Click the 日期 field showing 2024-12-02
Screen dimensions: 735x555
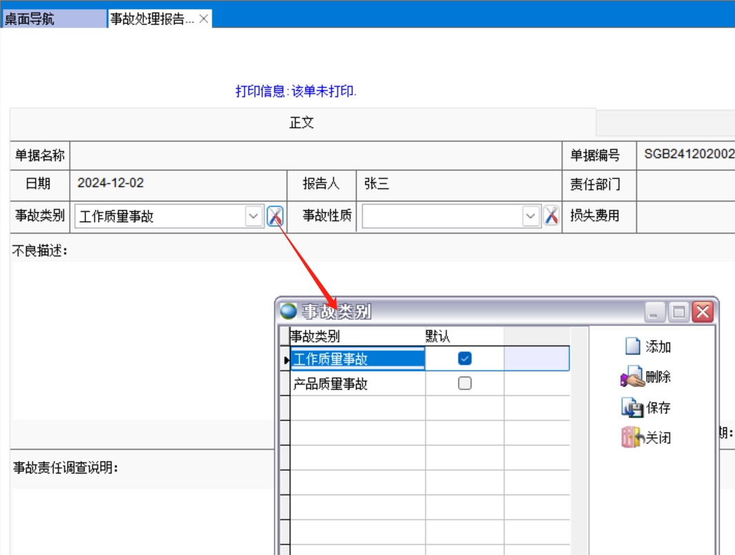178,184
